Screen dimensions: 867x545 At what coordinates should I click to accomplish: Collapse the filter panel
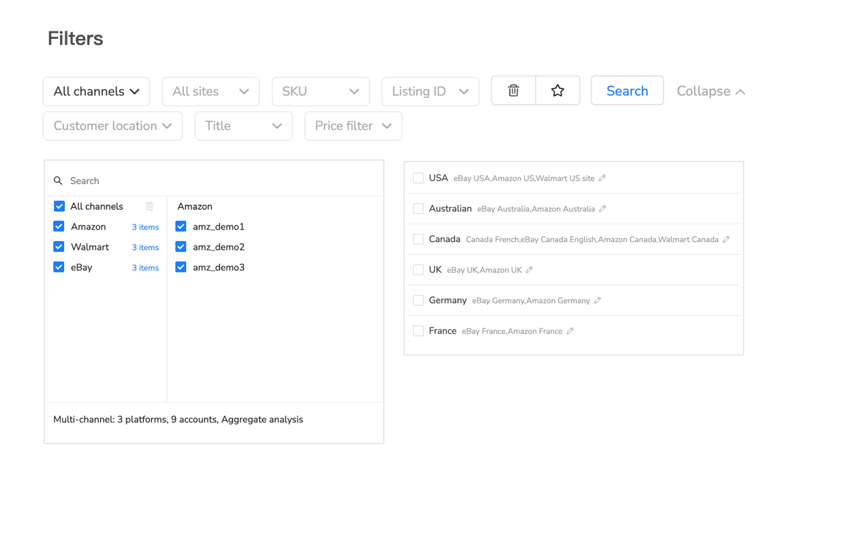[711, 91]
